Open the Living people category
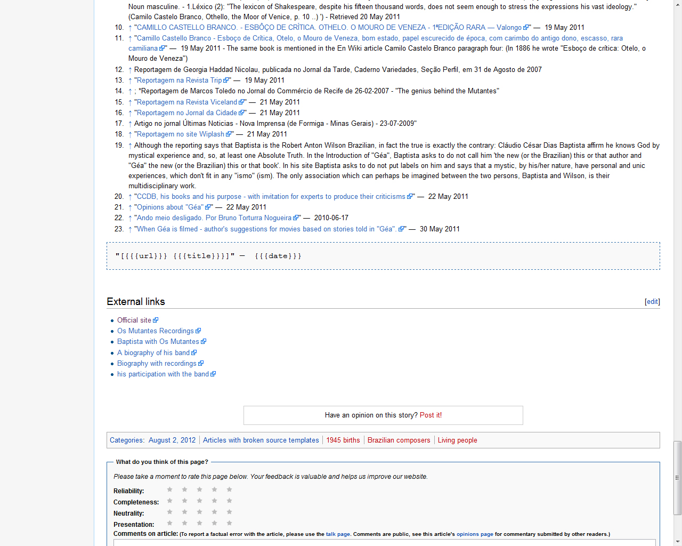 click(457, 440)
